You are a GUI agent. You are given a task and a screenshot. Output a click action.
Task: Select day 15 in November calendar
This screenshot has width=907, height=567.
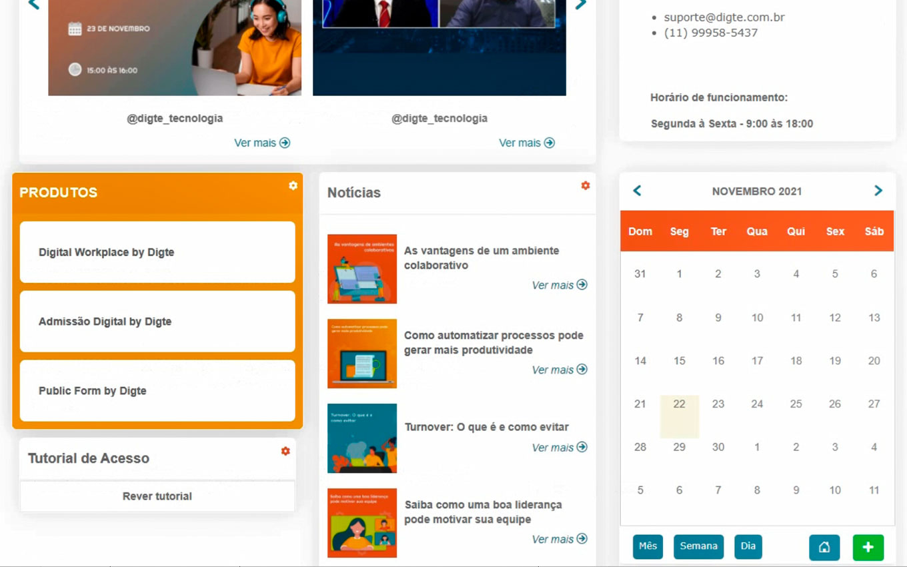tap(679, 361)
